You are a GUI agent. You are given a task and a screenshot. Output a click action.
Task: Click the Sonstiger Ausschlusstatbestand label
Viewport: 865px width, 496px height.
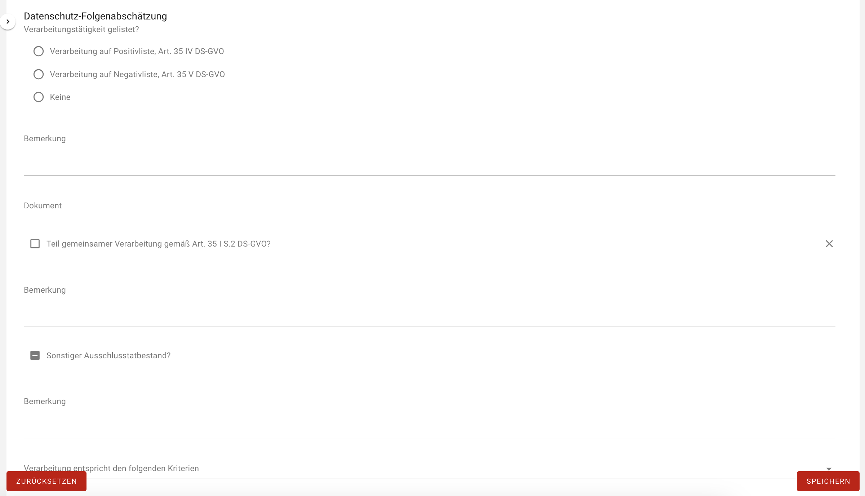108,355
